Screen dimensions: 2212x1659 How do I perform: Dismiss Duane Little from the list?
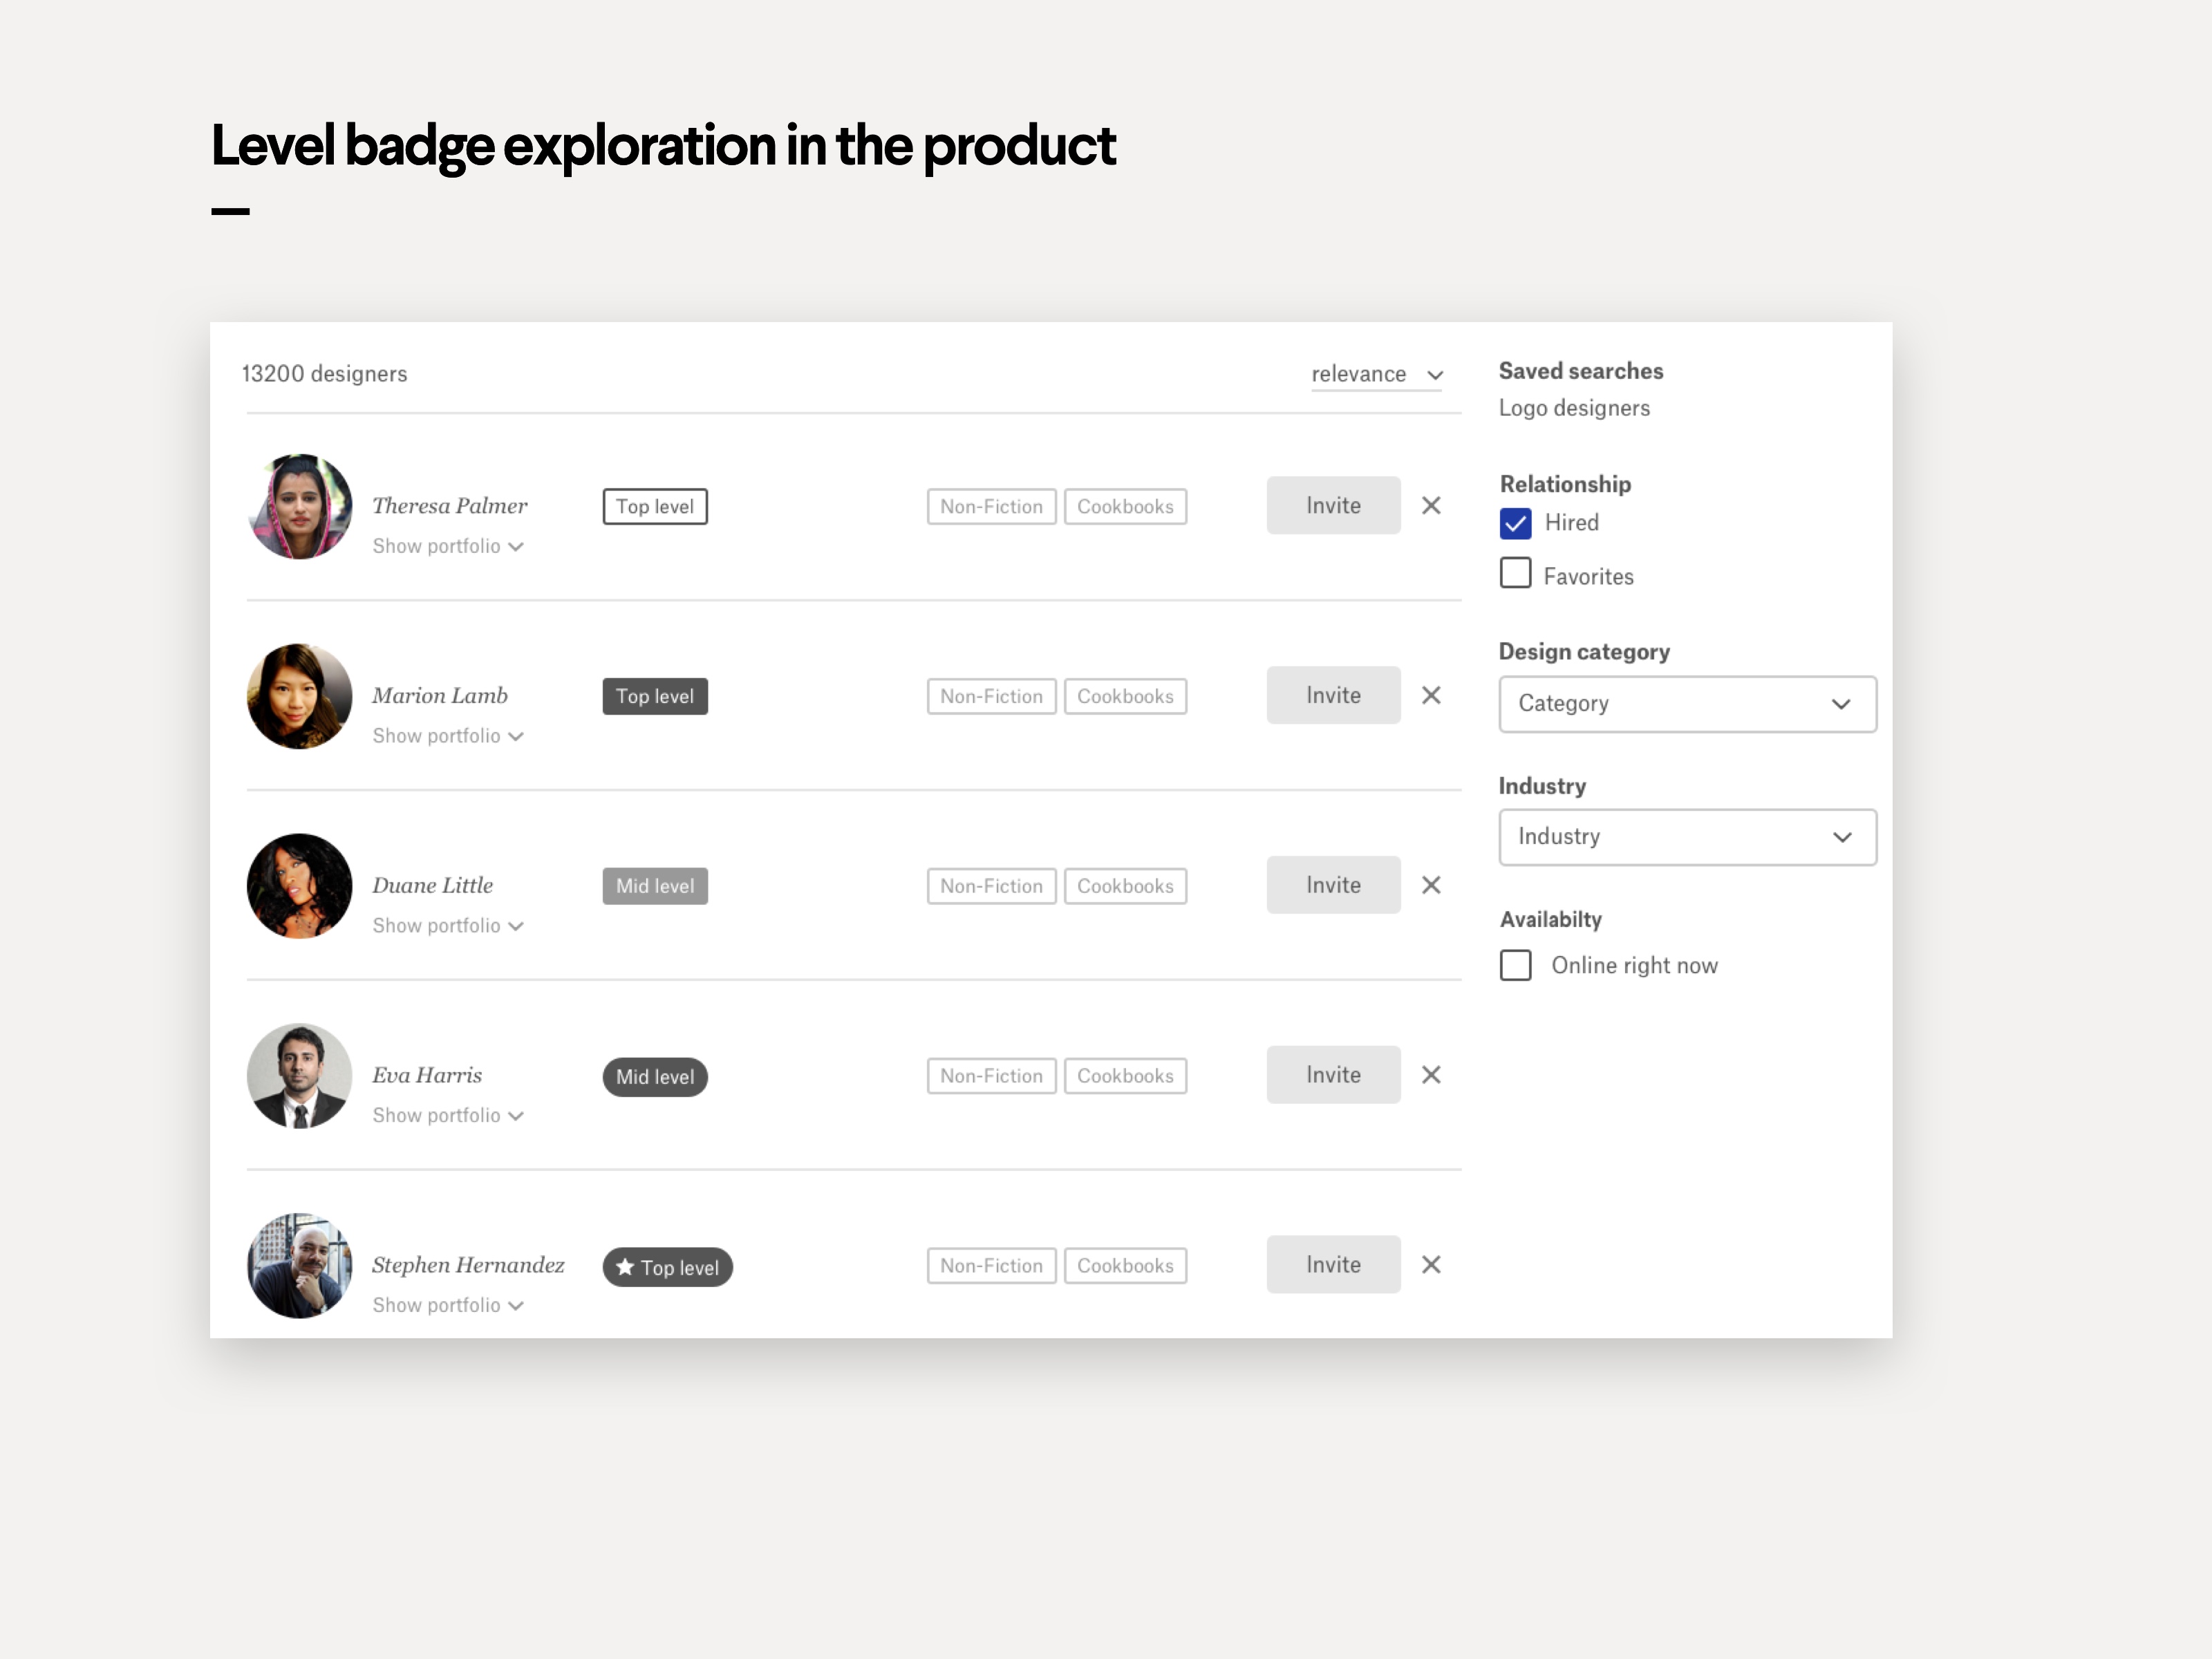coord(1431,886)
